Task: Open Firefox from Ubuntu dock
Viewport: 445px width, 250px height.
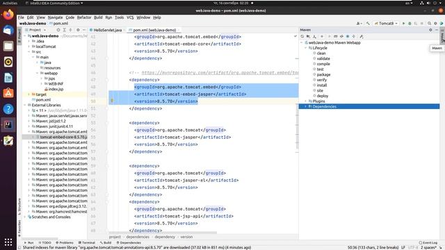Action: click(8, 15)
